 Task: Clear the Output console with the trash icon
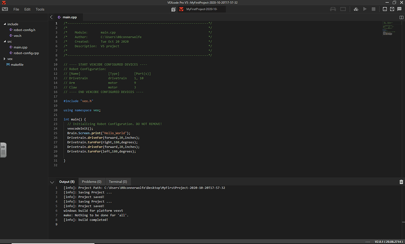point(401,181)
